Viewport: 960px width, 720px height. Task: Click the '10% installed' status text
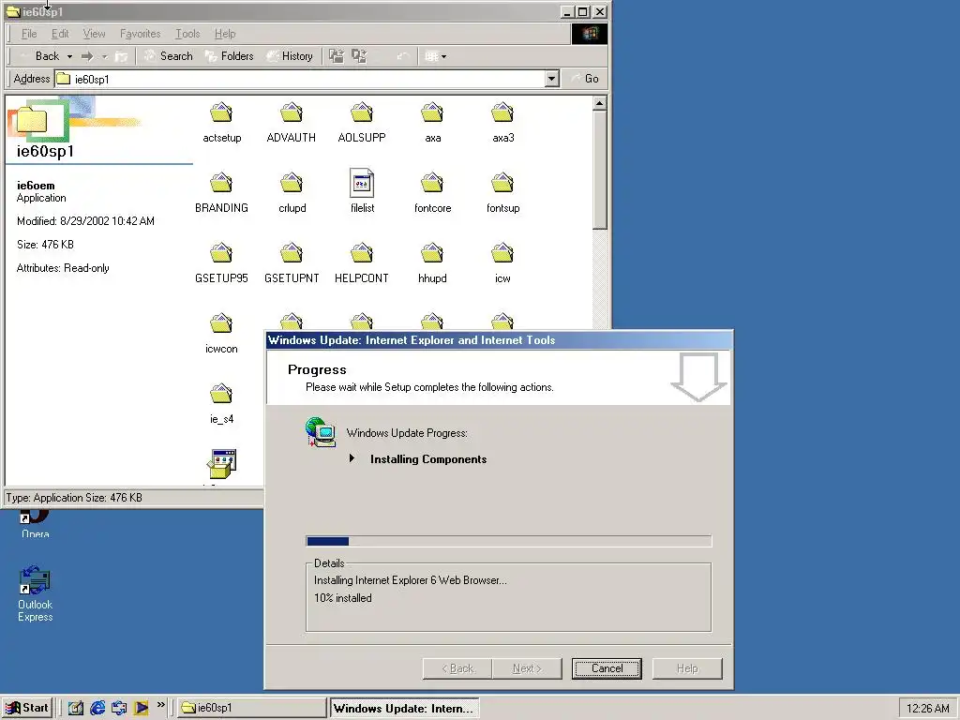[343, 598]
